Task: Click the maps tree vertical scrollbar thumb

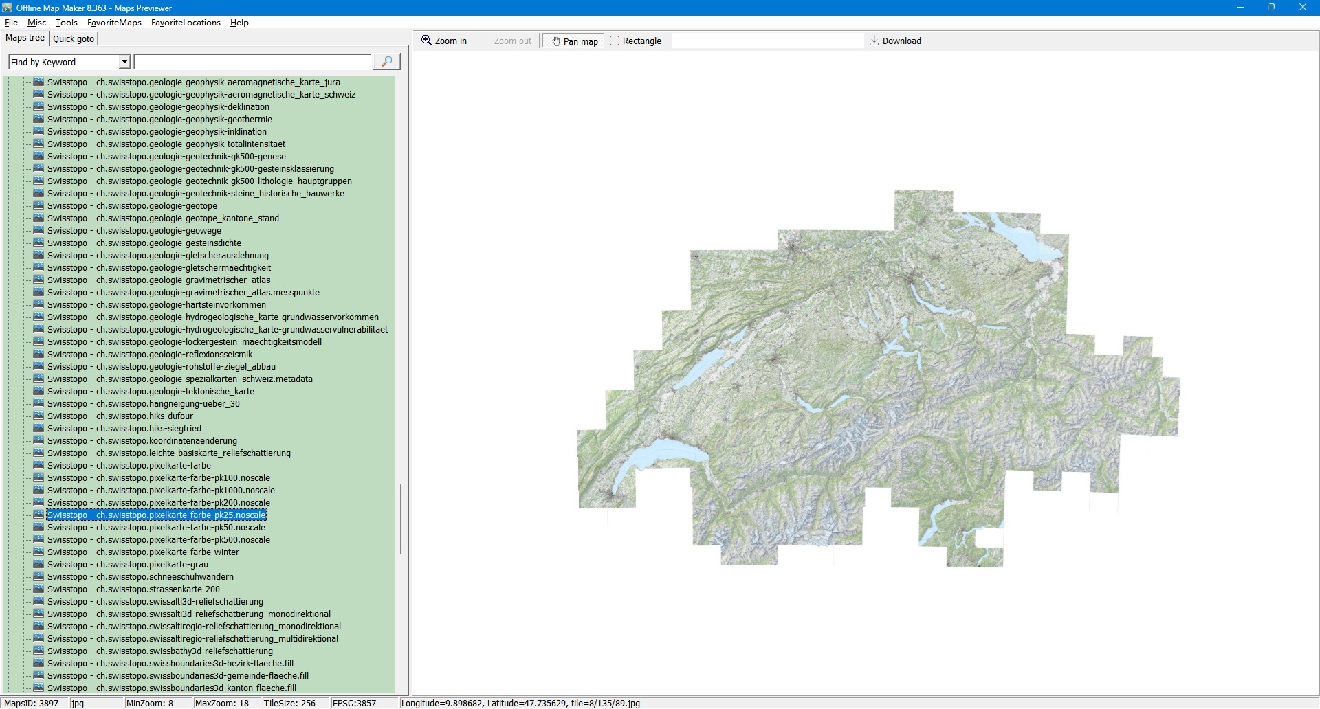Action: pyautogui.click(x=400, y=519)
